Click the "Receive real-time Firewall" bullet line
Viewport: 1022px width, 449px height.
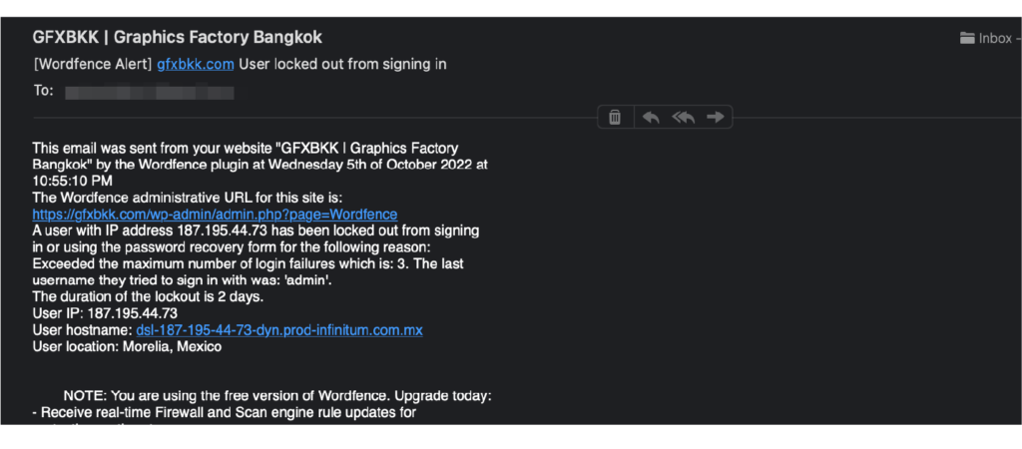coord(224,412)
